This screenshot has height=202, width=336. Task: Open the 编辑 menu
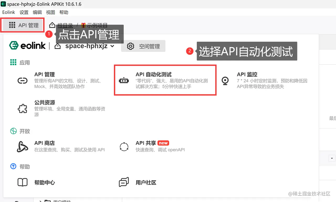click(x=37, y=12)
